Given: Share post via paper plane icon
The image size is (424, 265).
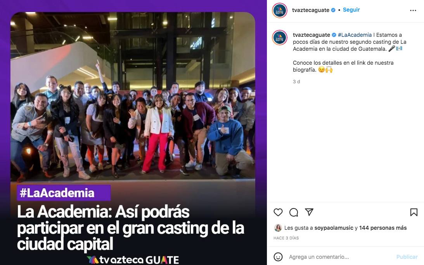Looking at the screenshot, I should click(309, 212).
